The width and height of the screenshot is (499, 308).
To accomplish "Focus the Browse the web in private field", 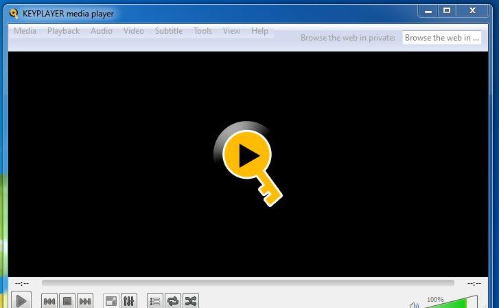I will click(442, 38).
